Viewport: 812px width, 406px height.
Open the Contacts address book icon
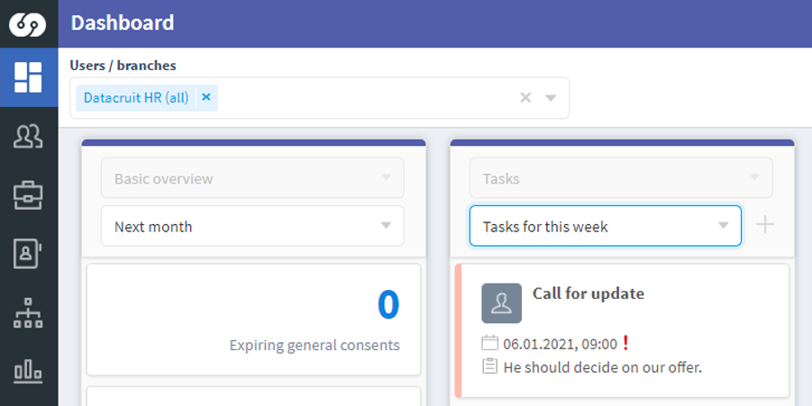point(27,254)
